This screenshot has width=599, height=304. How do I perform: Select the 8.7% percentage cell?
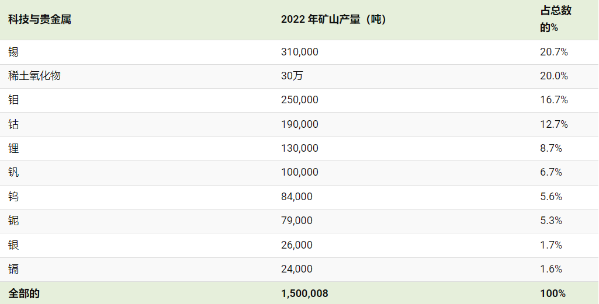(x=551, y=148)
